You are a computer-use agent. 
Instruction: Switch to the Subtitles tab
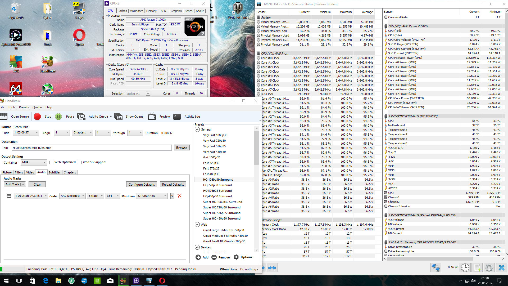(55, 172)
